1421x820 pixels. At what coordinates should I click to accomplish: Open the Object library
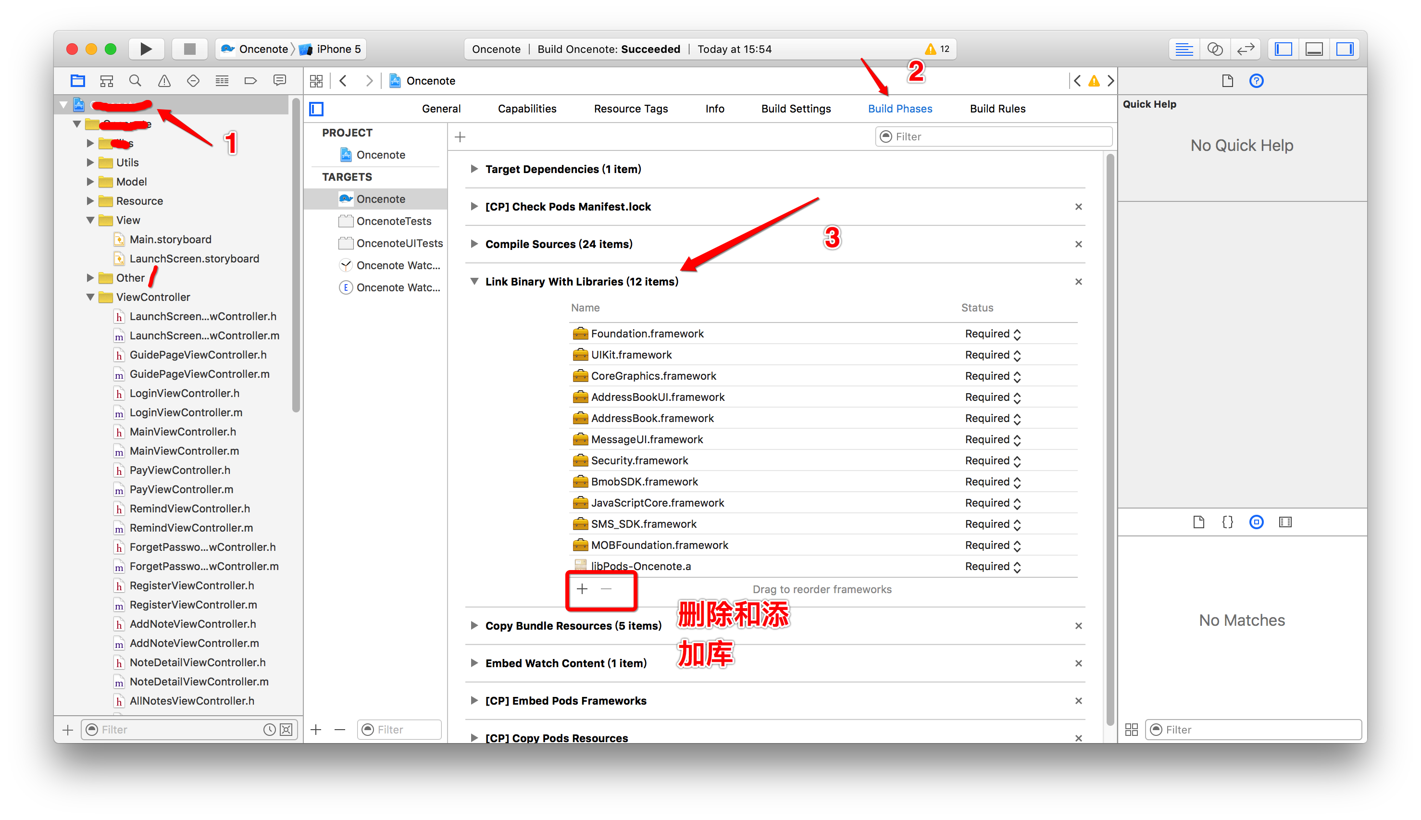[x=1257, y=522]
